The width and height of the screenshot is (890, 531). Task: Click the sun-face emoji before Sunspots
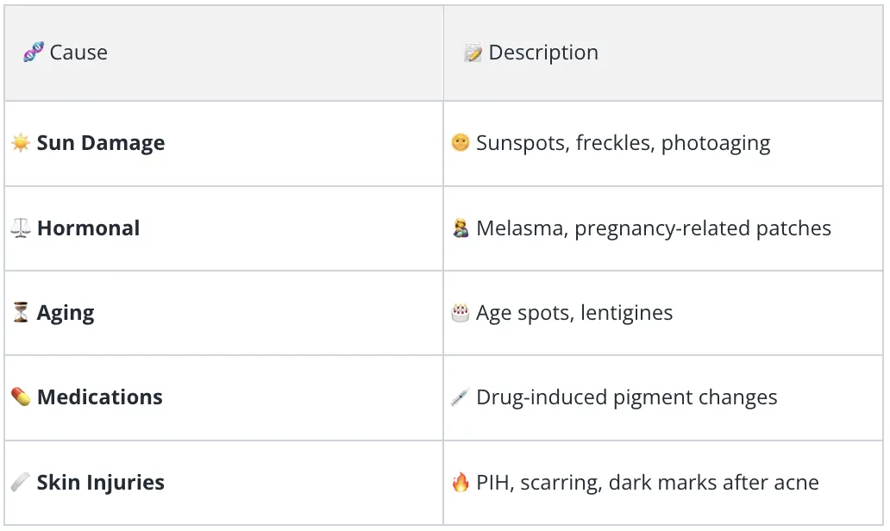(461, 142)
